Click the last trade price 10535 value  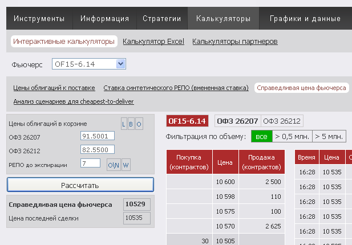tap(137, 218)
